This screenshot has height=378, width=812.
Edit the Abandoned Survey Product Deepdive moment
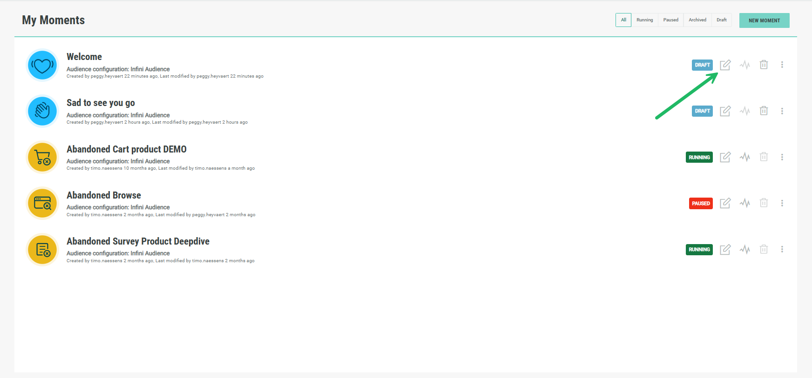click(x=725, y=250)
